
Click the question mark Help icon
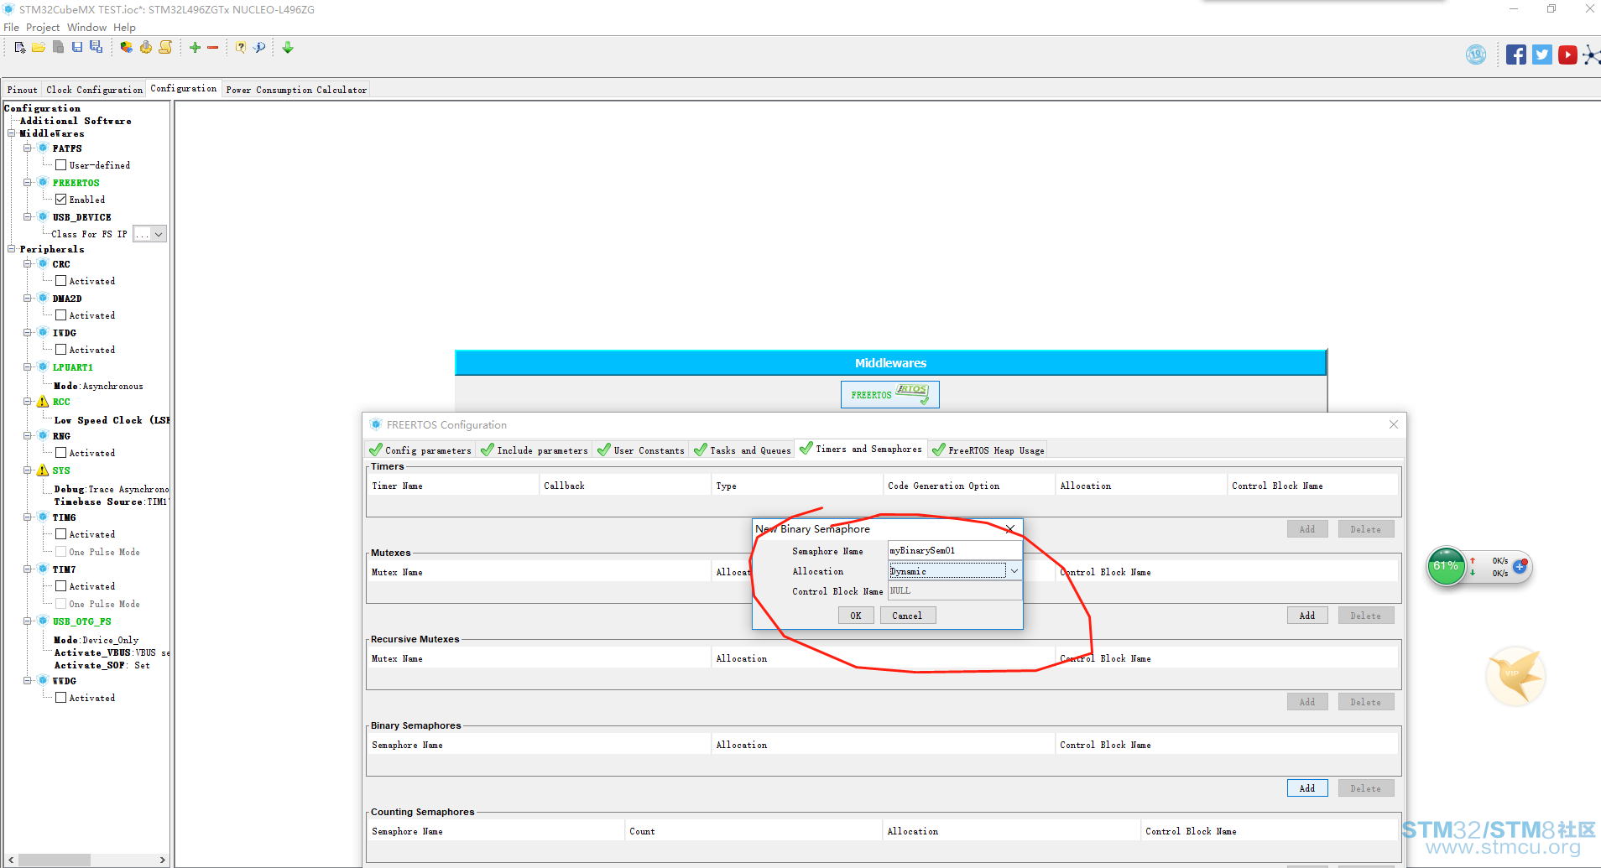[x=241, y=48]
